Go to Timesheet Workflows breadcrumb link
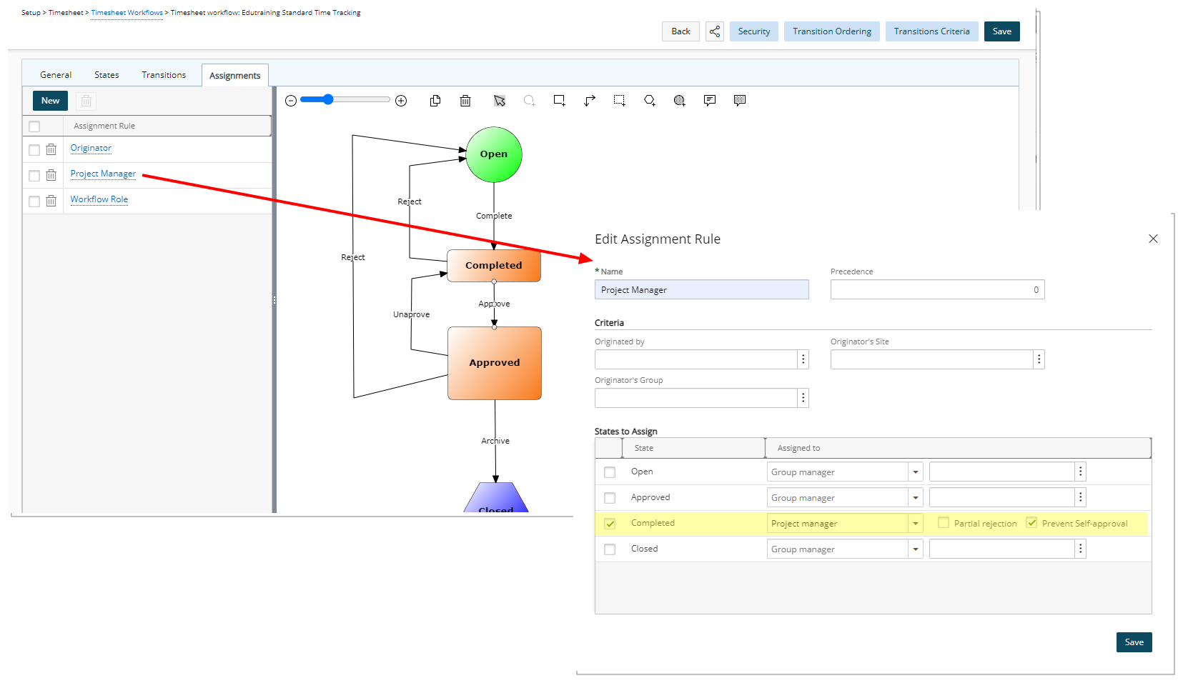Viewport: 1183px width, 683px height. pyautogui.click(x=127, y=13)
